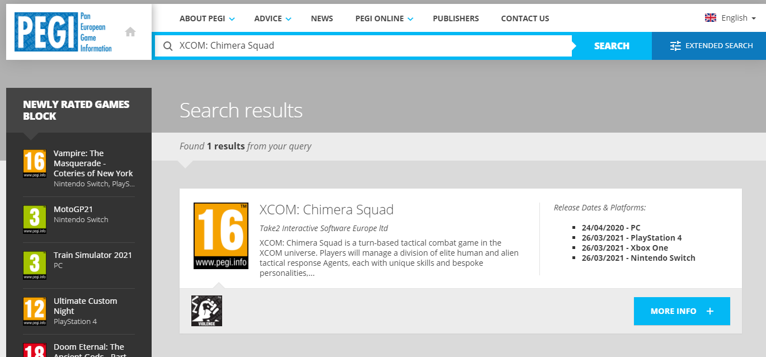Viewport: 766px width, 357px height.
Task: Click the plus icon on More Info button
Action: [x=710, y=311]
